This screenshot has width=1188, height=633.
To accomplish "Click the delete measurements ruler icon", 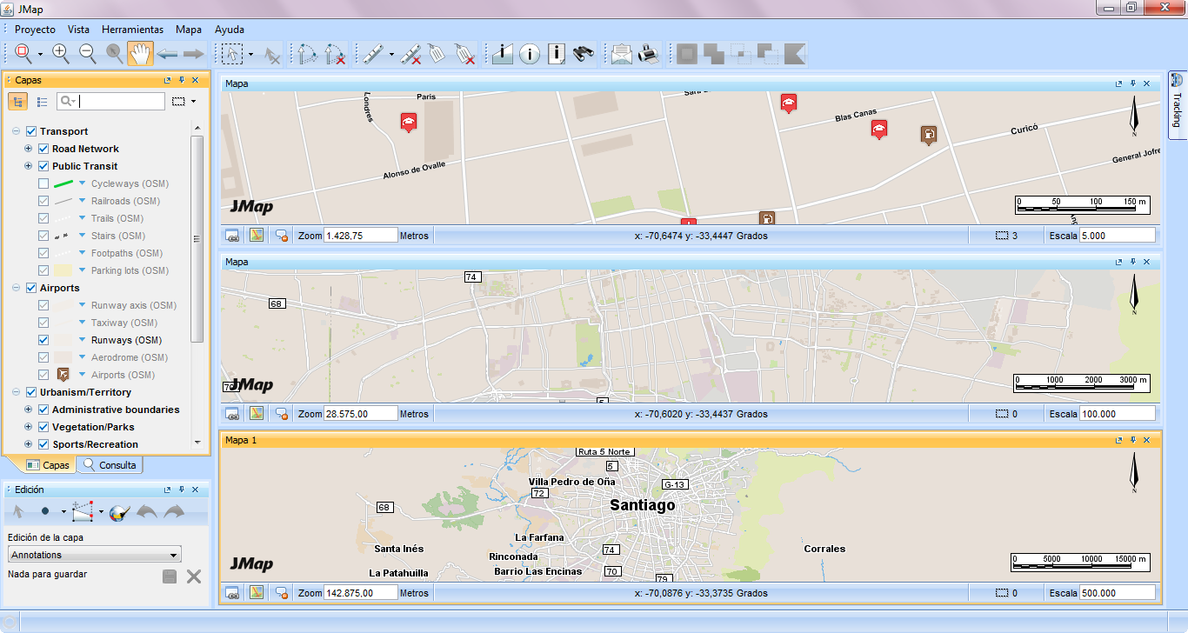I will click(412, 54).
